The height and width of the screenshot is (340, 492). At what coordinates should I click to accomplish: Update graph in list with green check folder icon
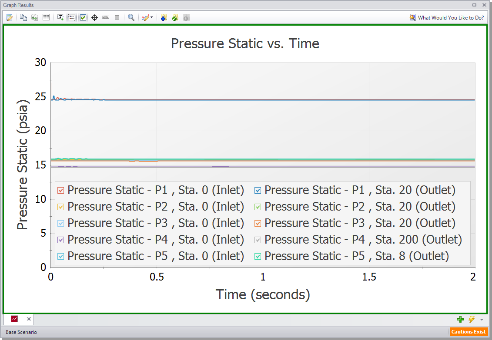tap(174, 17)
